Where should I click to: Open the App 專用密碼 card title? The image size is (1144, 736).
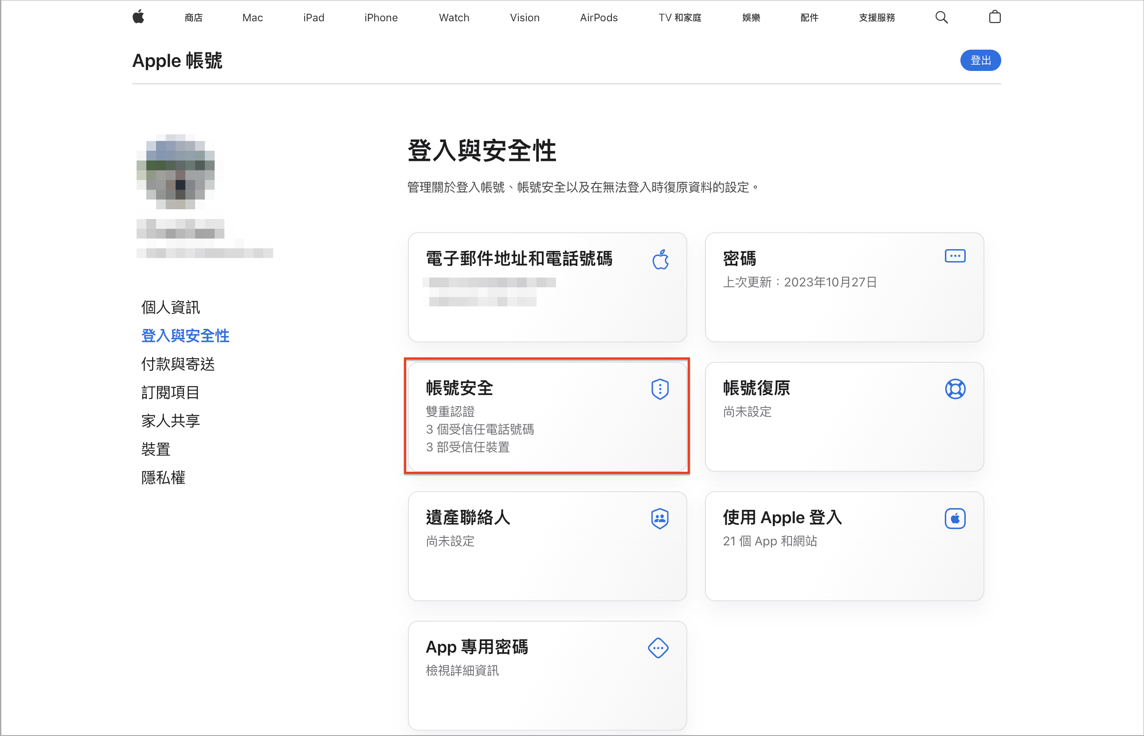pyautogui.click(x=477, y=647)
